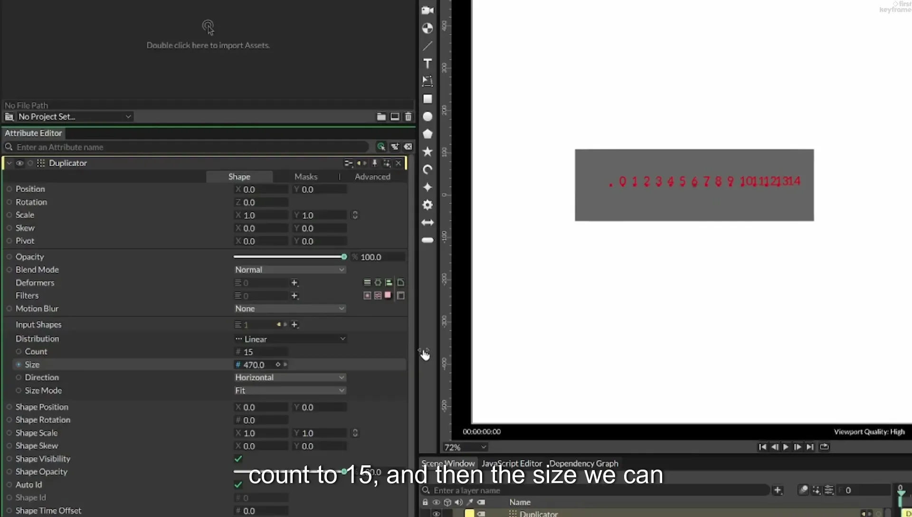
Task: Open the Distribution Linear dropdown
Action: tap(290, 339)
